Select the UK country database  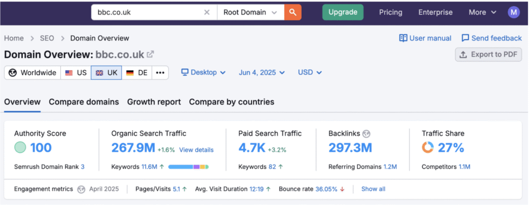(x=106, y=73)
